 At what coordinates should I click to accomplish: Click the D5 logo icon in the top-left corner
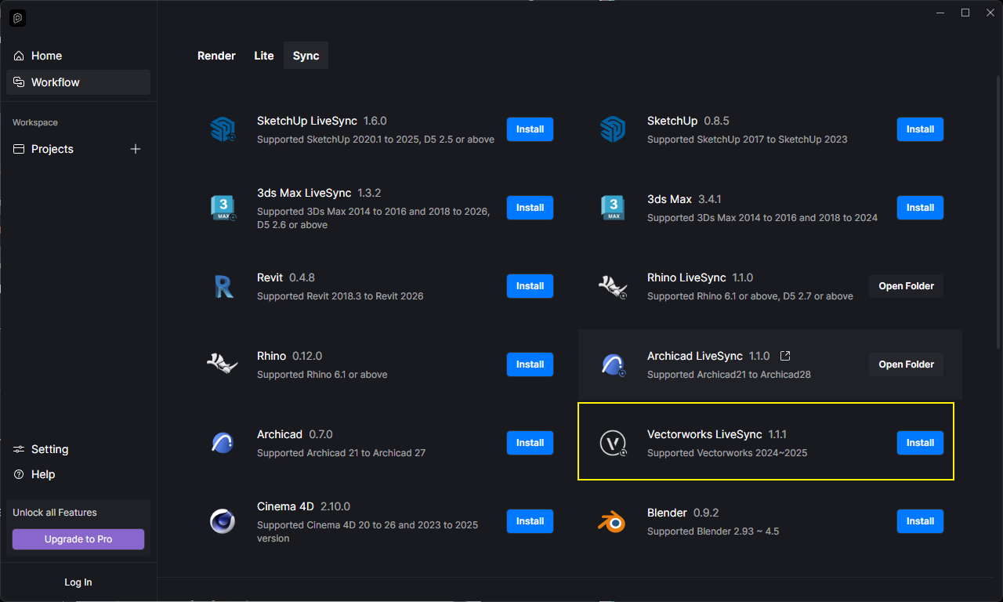18,17
